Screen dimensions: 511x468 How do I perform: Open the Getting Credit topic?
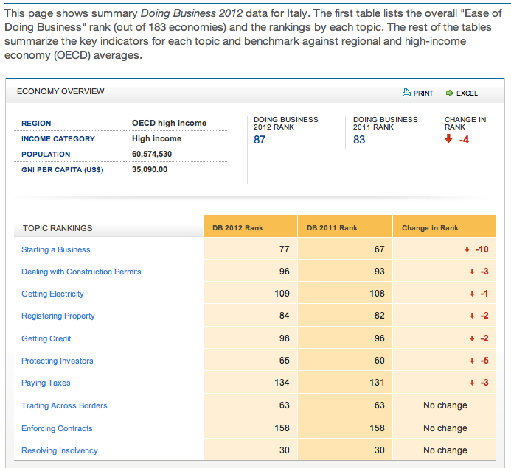[x=46, y=338]
